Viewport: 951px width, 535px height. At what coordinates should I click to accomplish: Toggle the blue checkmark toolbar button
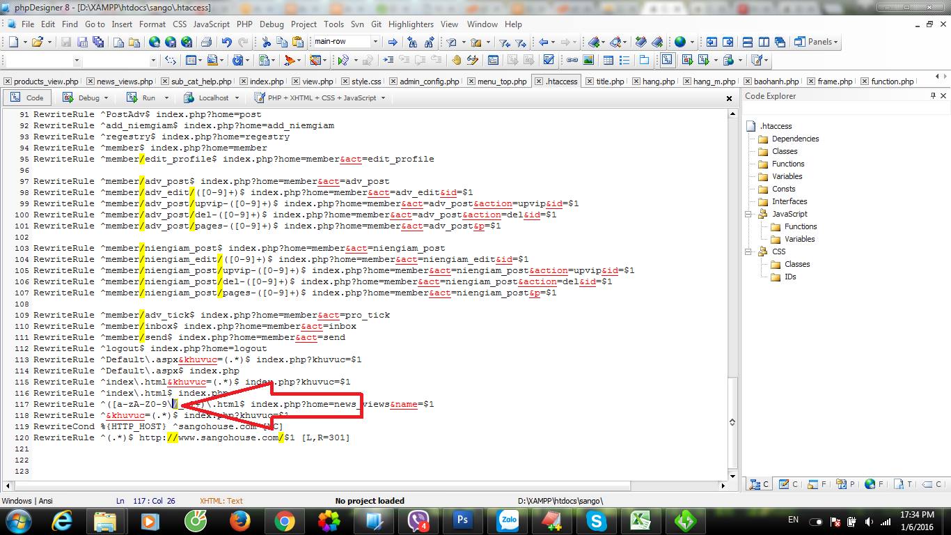tap(549, 60)
